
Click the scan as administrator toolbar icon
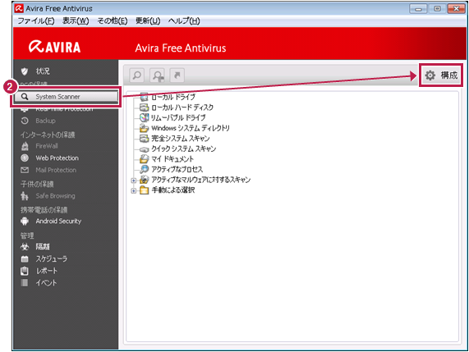click(158, 75)
